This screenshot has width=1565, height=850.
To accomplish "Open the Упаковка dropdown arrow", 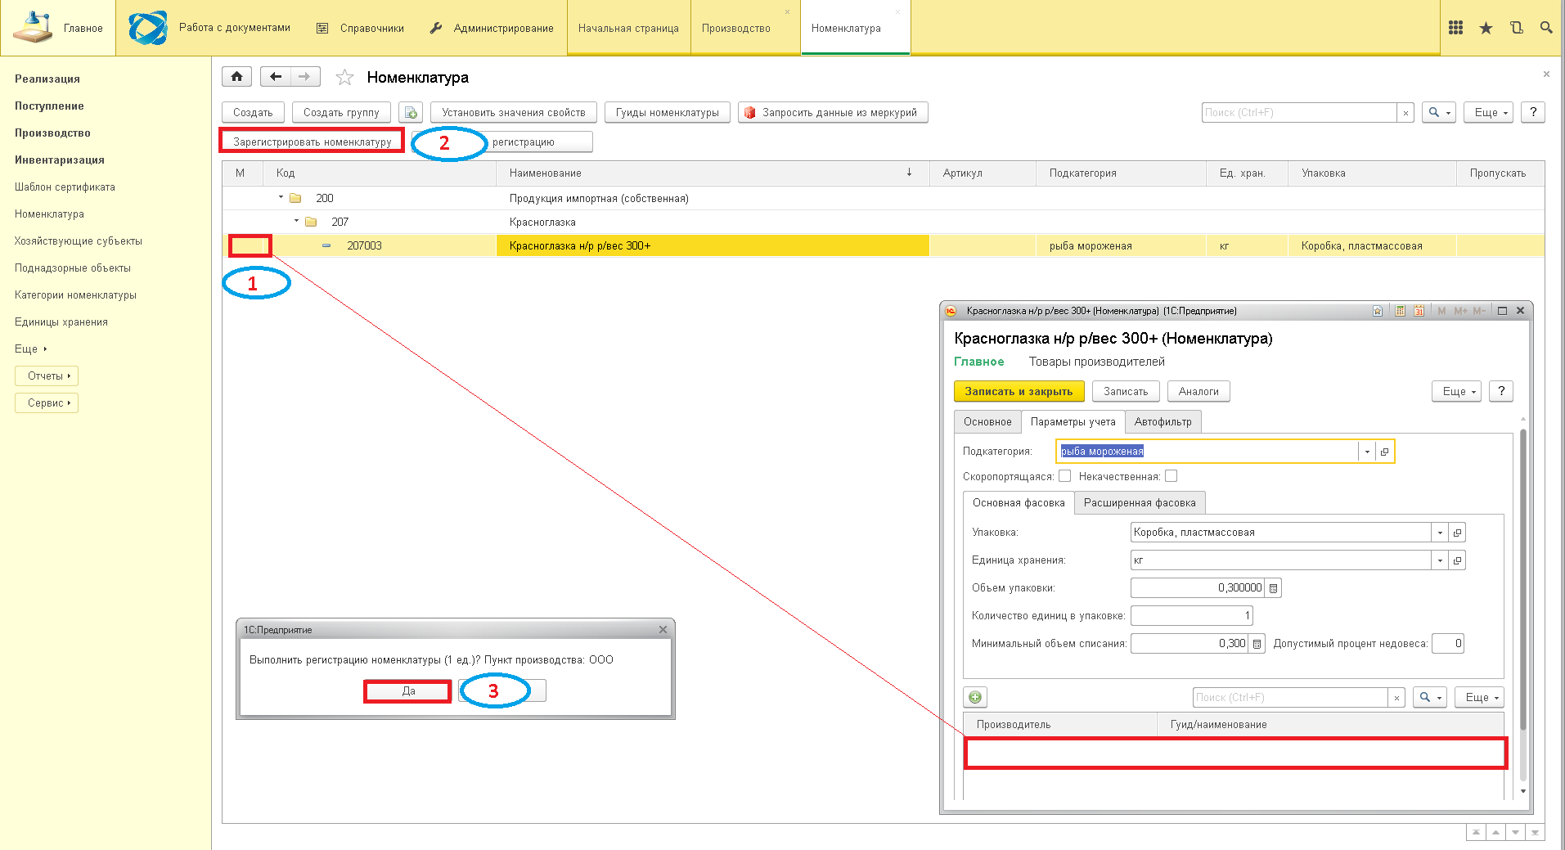I will click(1440, 533).
